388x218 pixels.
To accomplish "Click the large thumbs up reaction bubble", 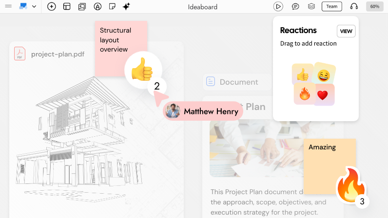I will point(143,70).
